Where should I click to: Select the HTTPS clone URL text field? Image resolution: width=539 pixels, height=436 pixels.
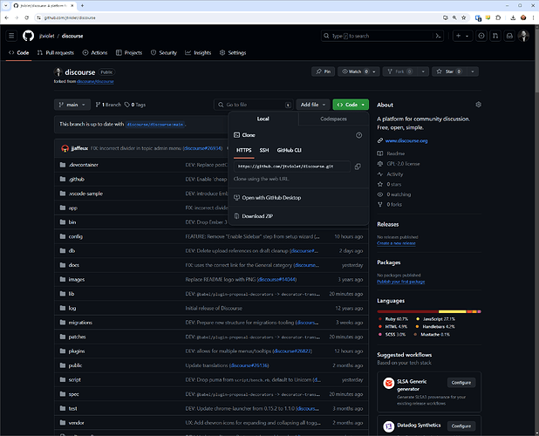pos(292,167)
